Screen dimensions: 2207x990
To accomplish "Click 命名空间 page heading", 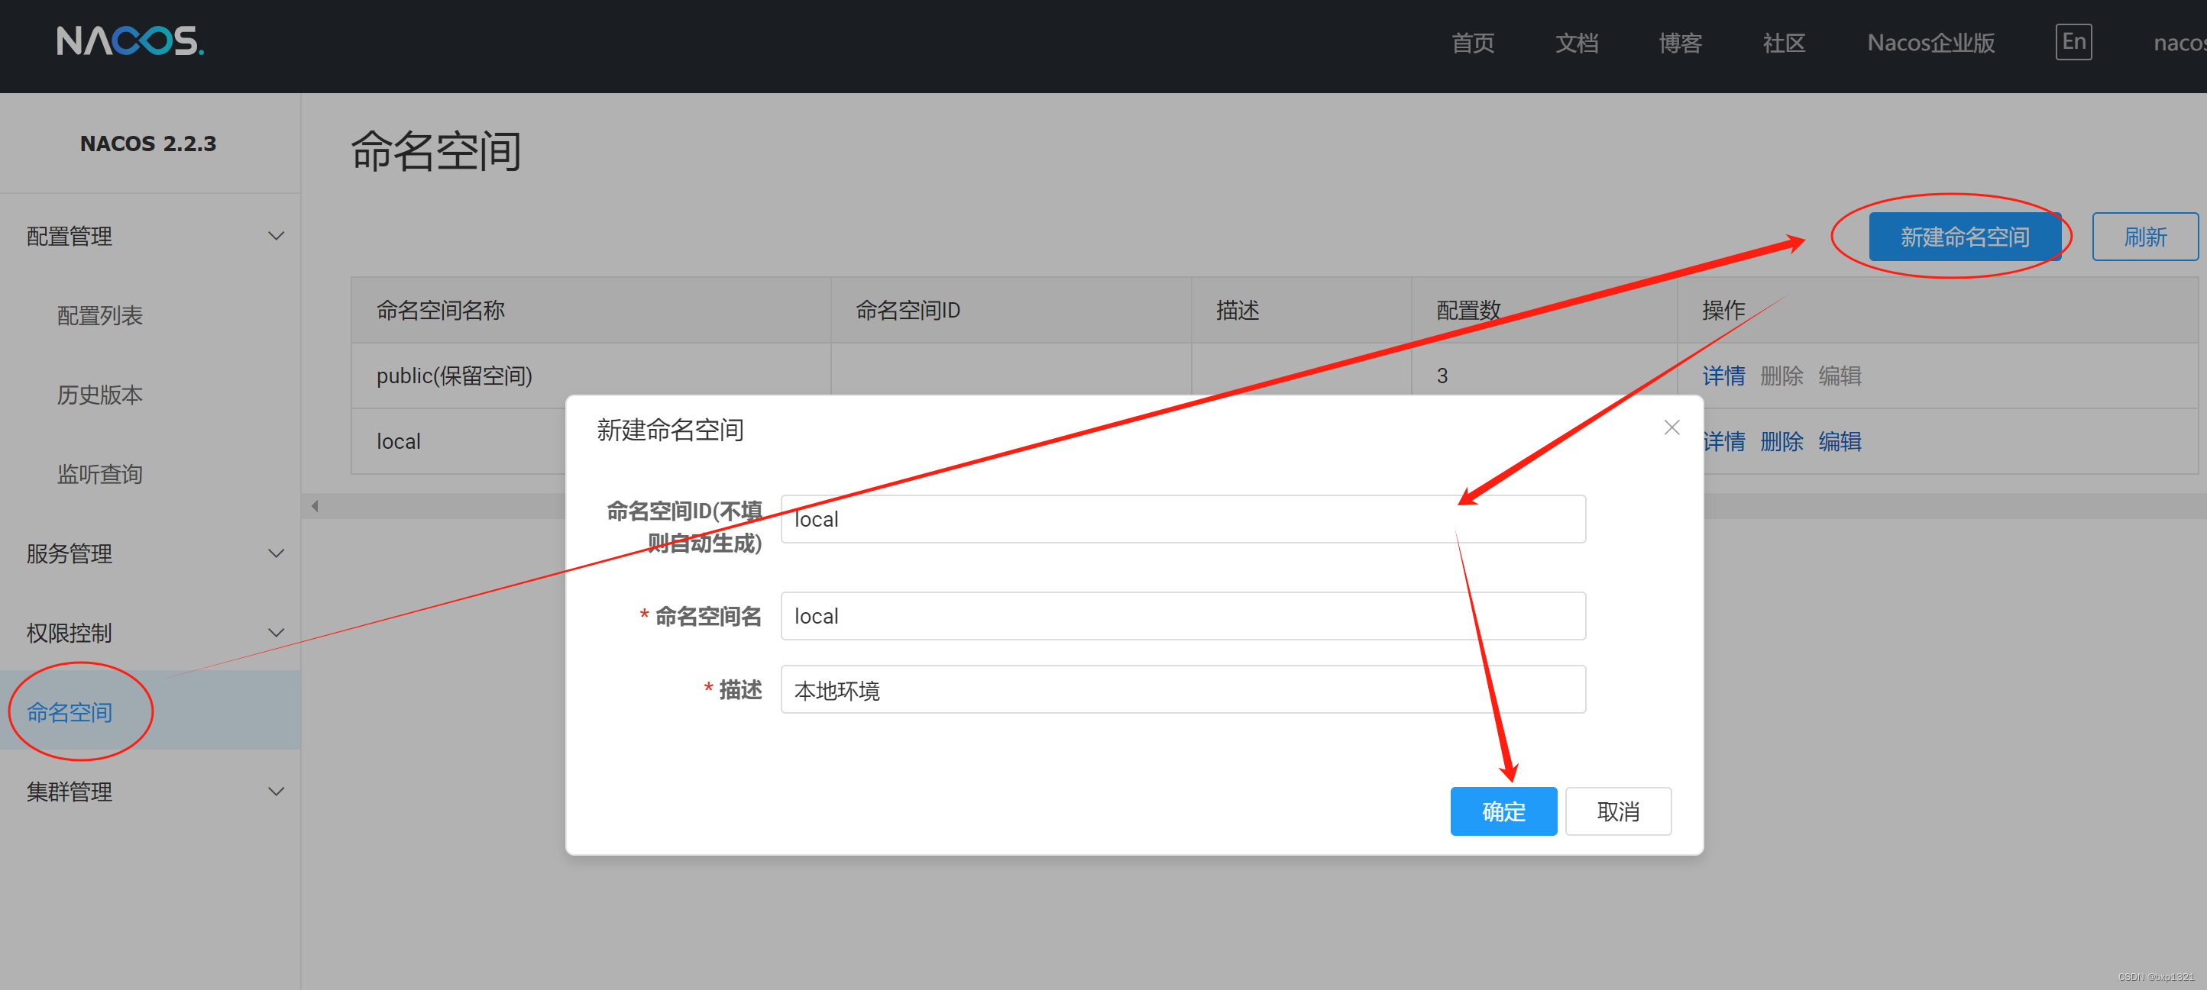I will coord(436,150).
